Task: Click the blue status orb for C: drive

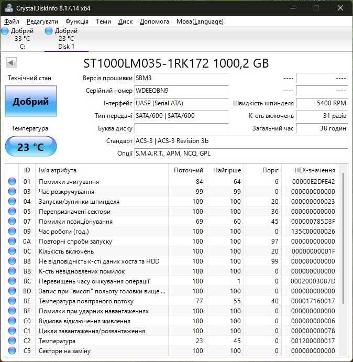Action: [5, 31]
